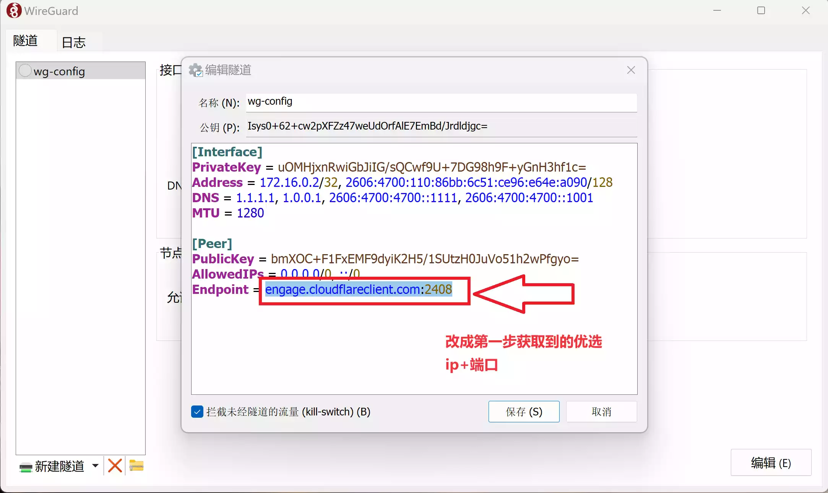Click the 新建隧道 button

[52, 466]
